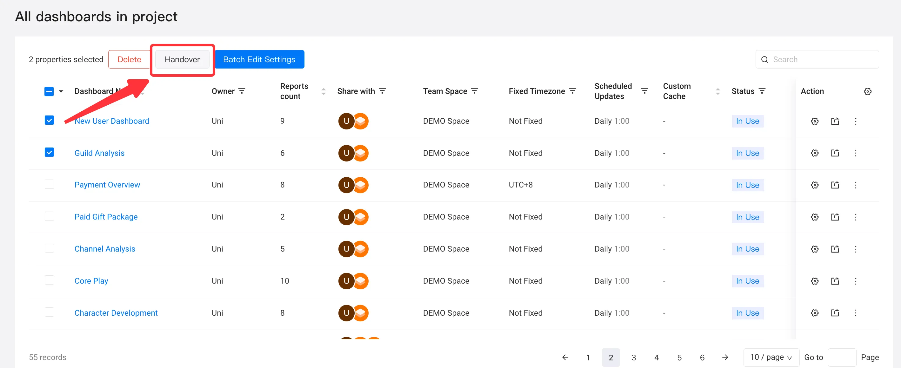Jump to page 6 in pagination
The width and height of the screenshot is (901, 368).
(702, 357)
